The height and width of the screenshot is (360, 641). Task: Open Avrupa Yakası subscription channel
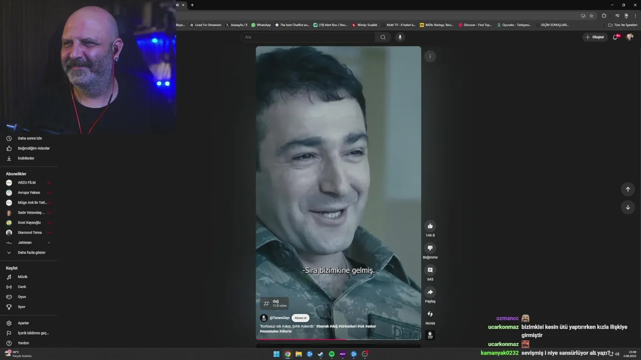coord(29,192)
